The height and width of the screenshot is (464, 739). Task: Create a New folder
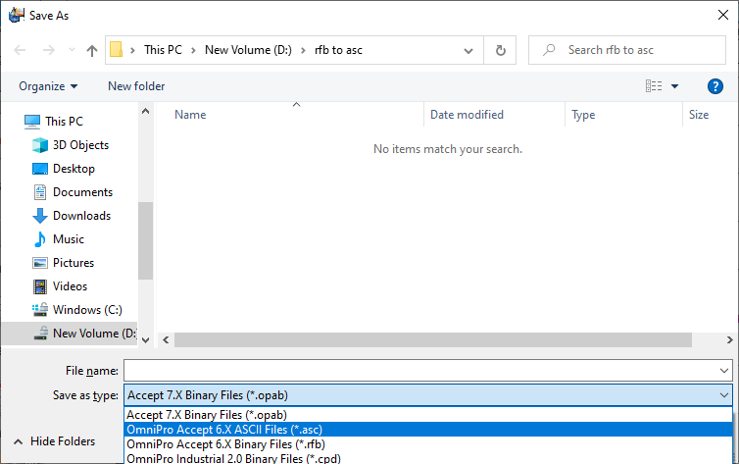[136, 86]
